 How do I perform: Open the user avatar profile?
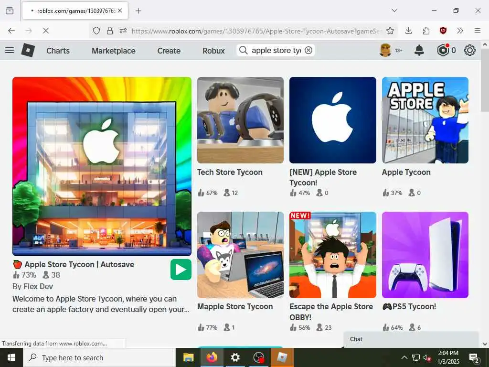click(x=385, y=50)
